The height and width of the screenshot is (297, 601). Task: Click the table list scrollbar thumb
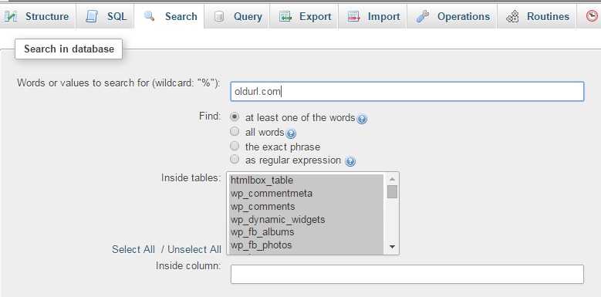[x=392, y=191]
